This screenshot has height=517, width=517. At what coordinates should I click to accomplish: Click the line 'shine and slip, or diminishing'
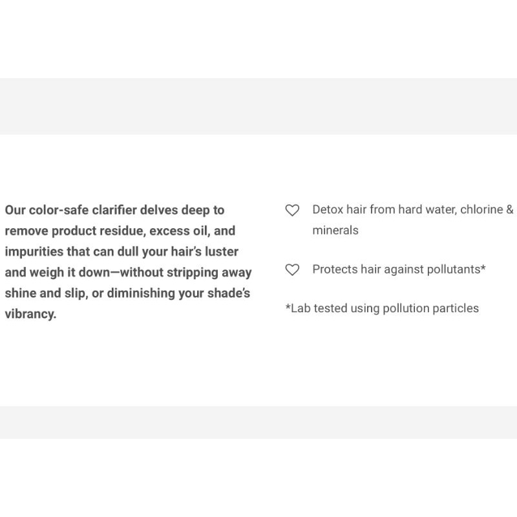[127, 293]
